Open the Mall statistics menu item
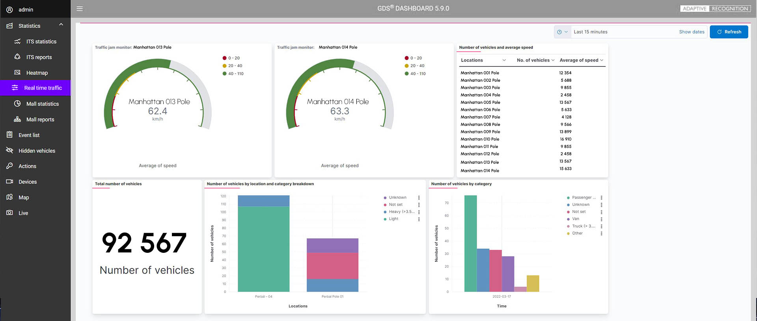This screenshot has height=321, width=757. click(42, 104)
